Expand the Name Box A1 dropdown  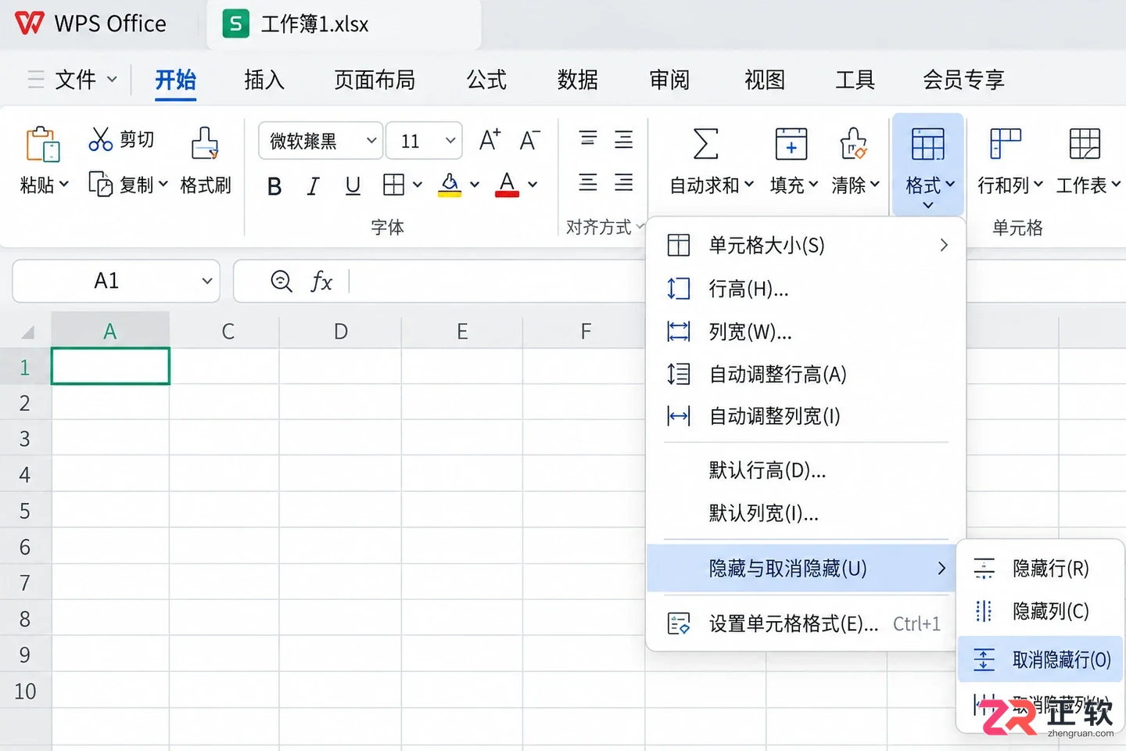[x=207, y=281]
